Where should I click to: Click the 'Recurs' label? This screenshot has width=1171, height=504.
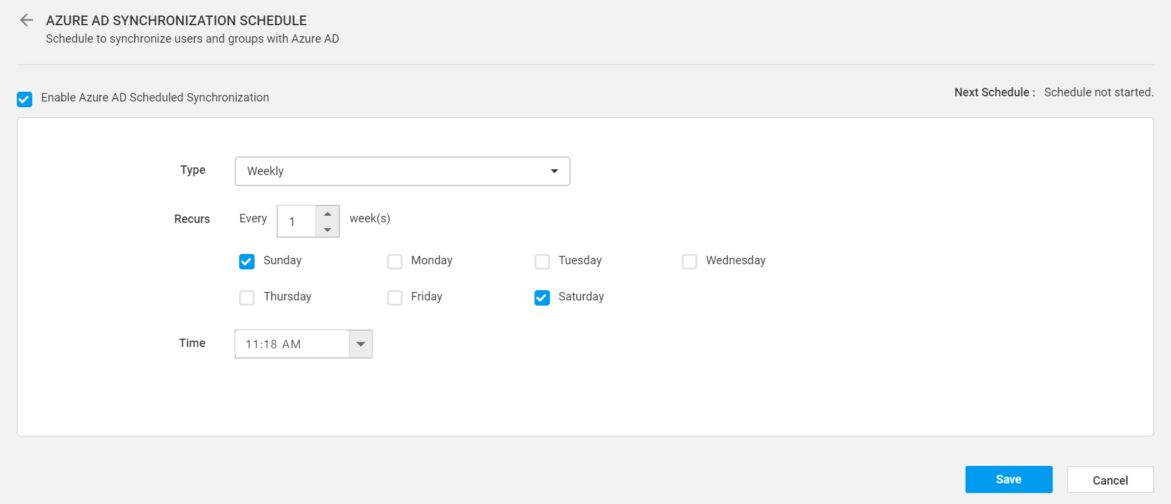[192, 219]
